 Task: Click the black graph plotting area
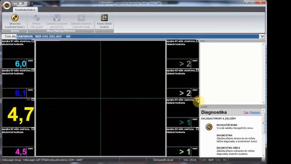click(x=100, y=98)
